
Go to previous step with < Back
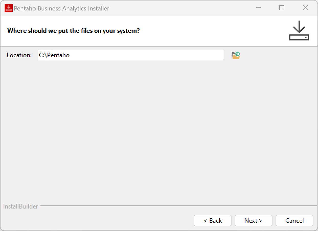(213, 221)
